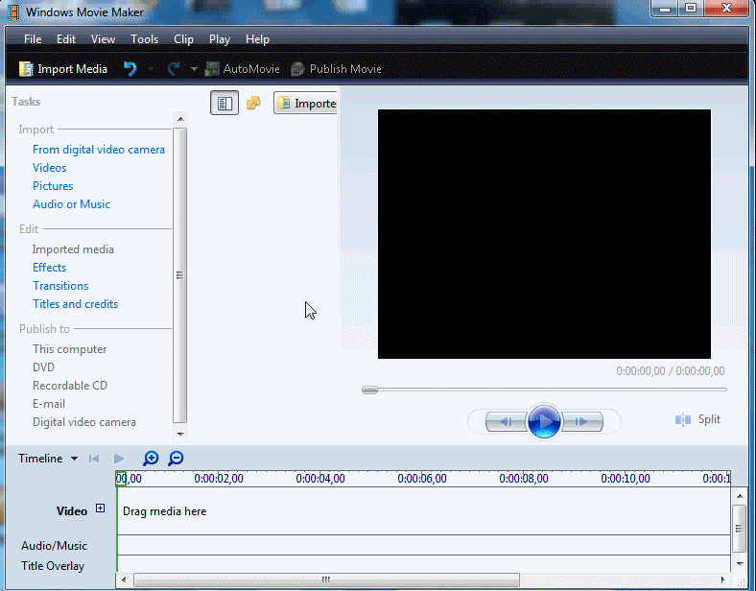This screenshot has width=756, height=591.
Task: Click the Tasks pane scroll down arrow
Action: click(180, 434)
